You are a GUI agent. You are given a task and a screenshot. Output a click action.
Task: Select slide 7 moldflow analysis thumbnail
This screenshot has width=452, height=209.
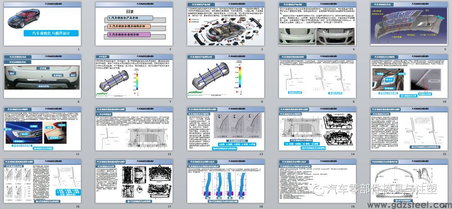pos(134,76)
